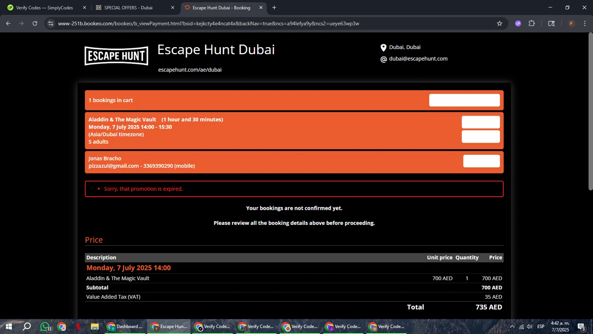Click 'Monday, 7 July 2025 14:00' price row

128,268
